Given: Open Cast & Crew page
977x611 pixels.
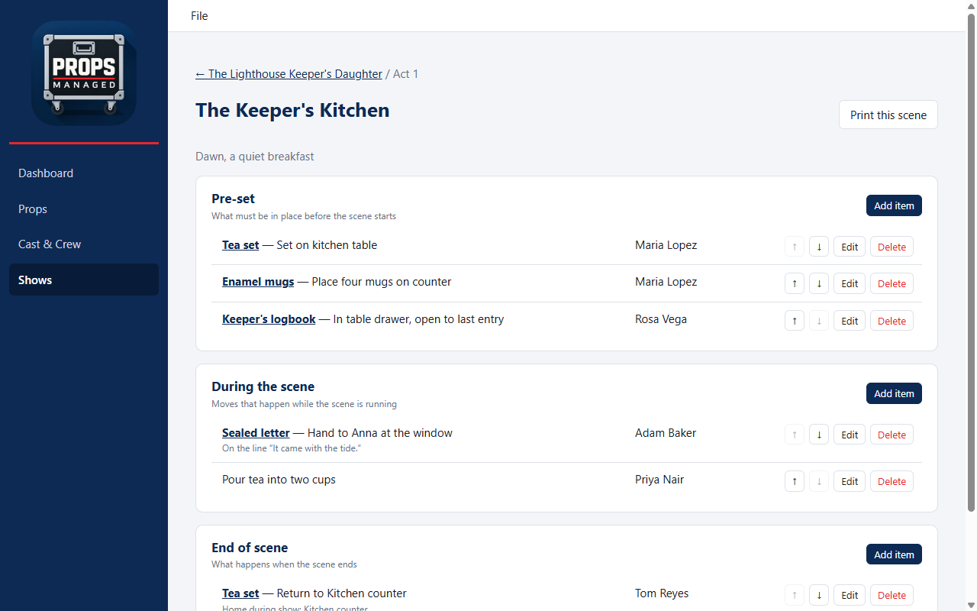Looking at the screenshot, I should (x=84, y=244).
